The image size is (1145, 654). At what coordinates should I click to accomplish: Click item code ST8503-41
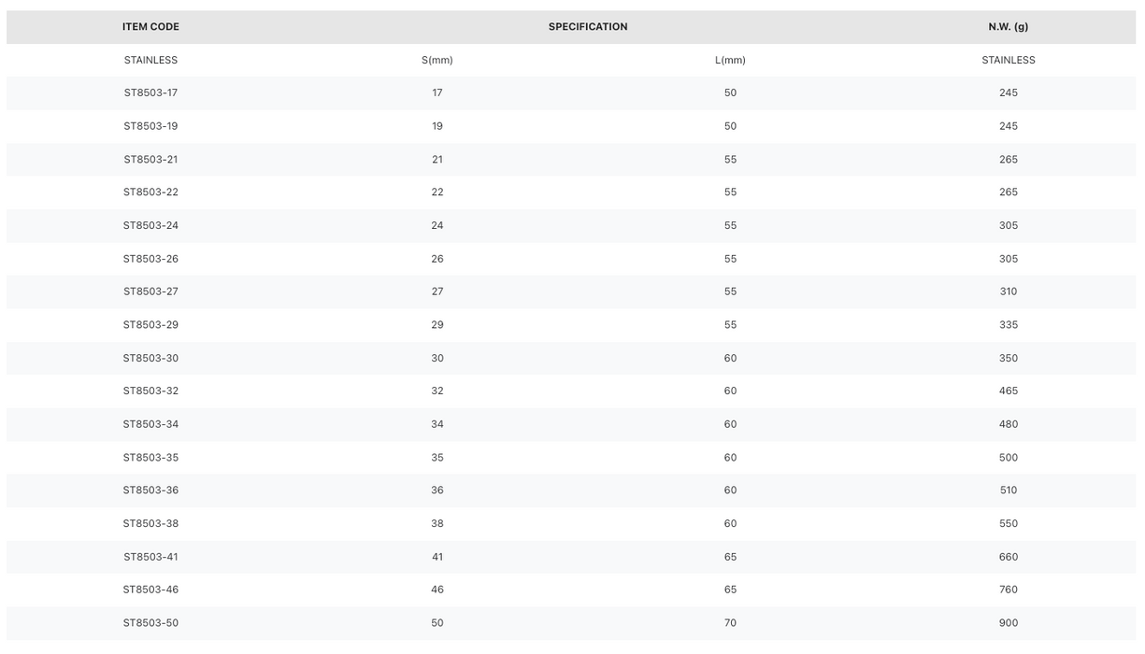pos(150,557)
